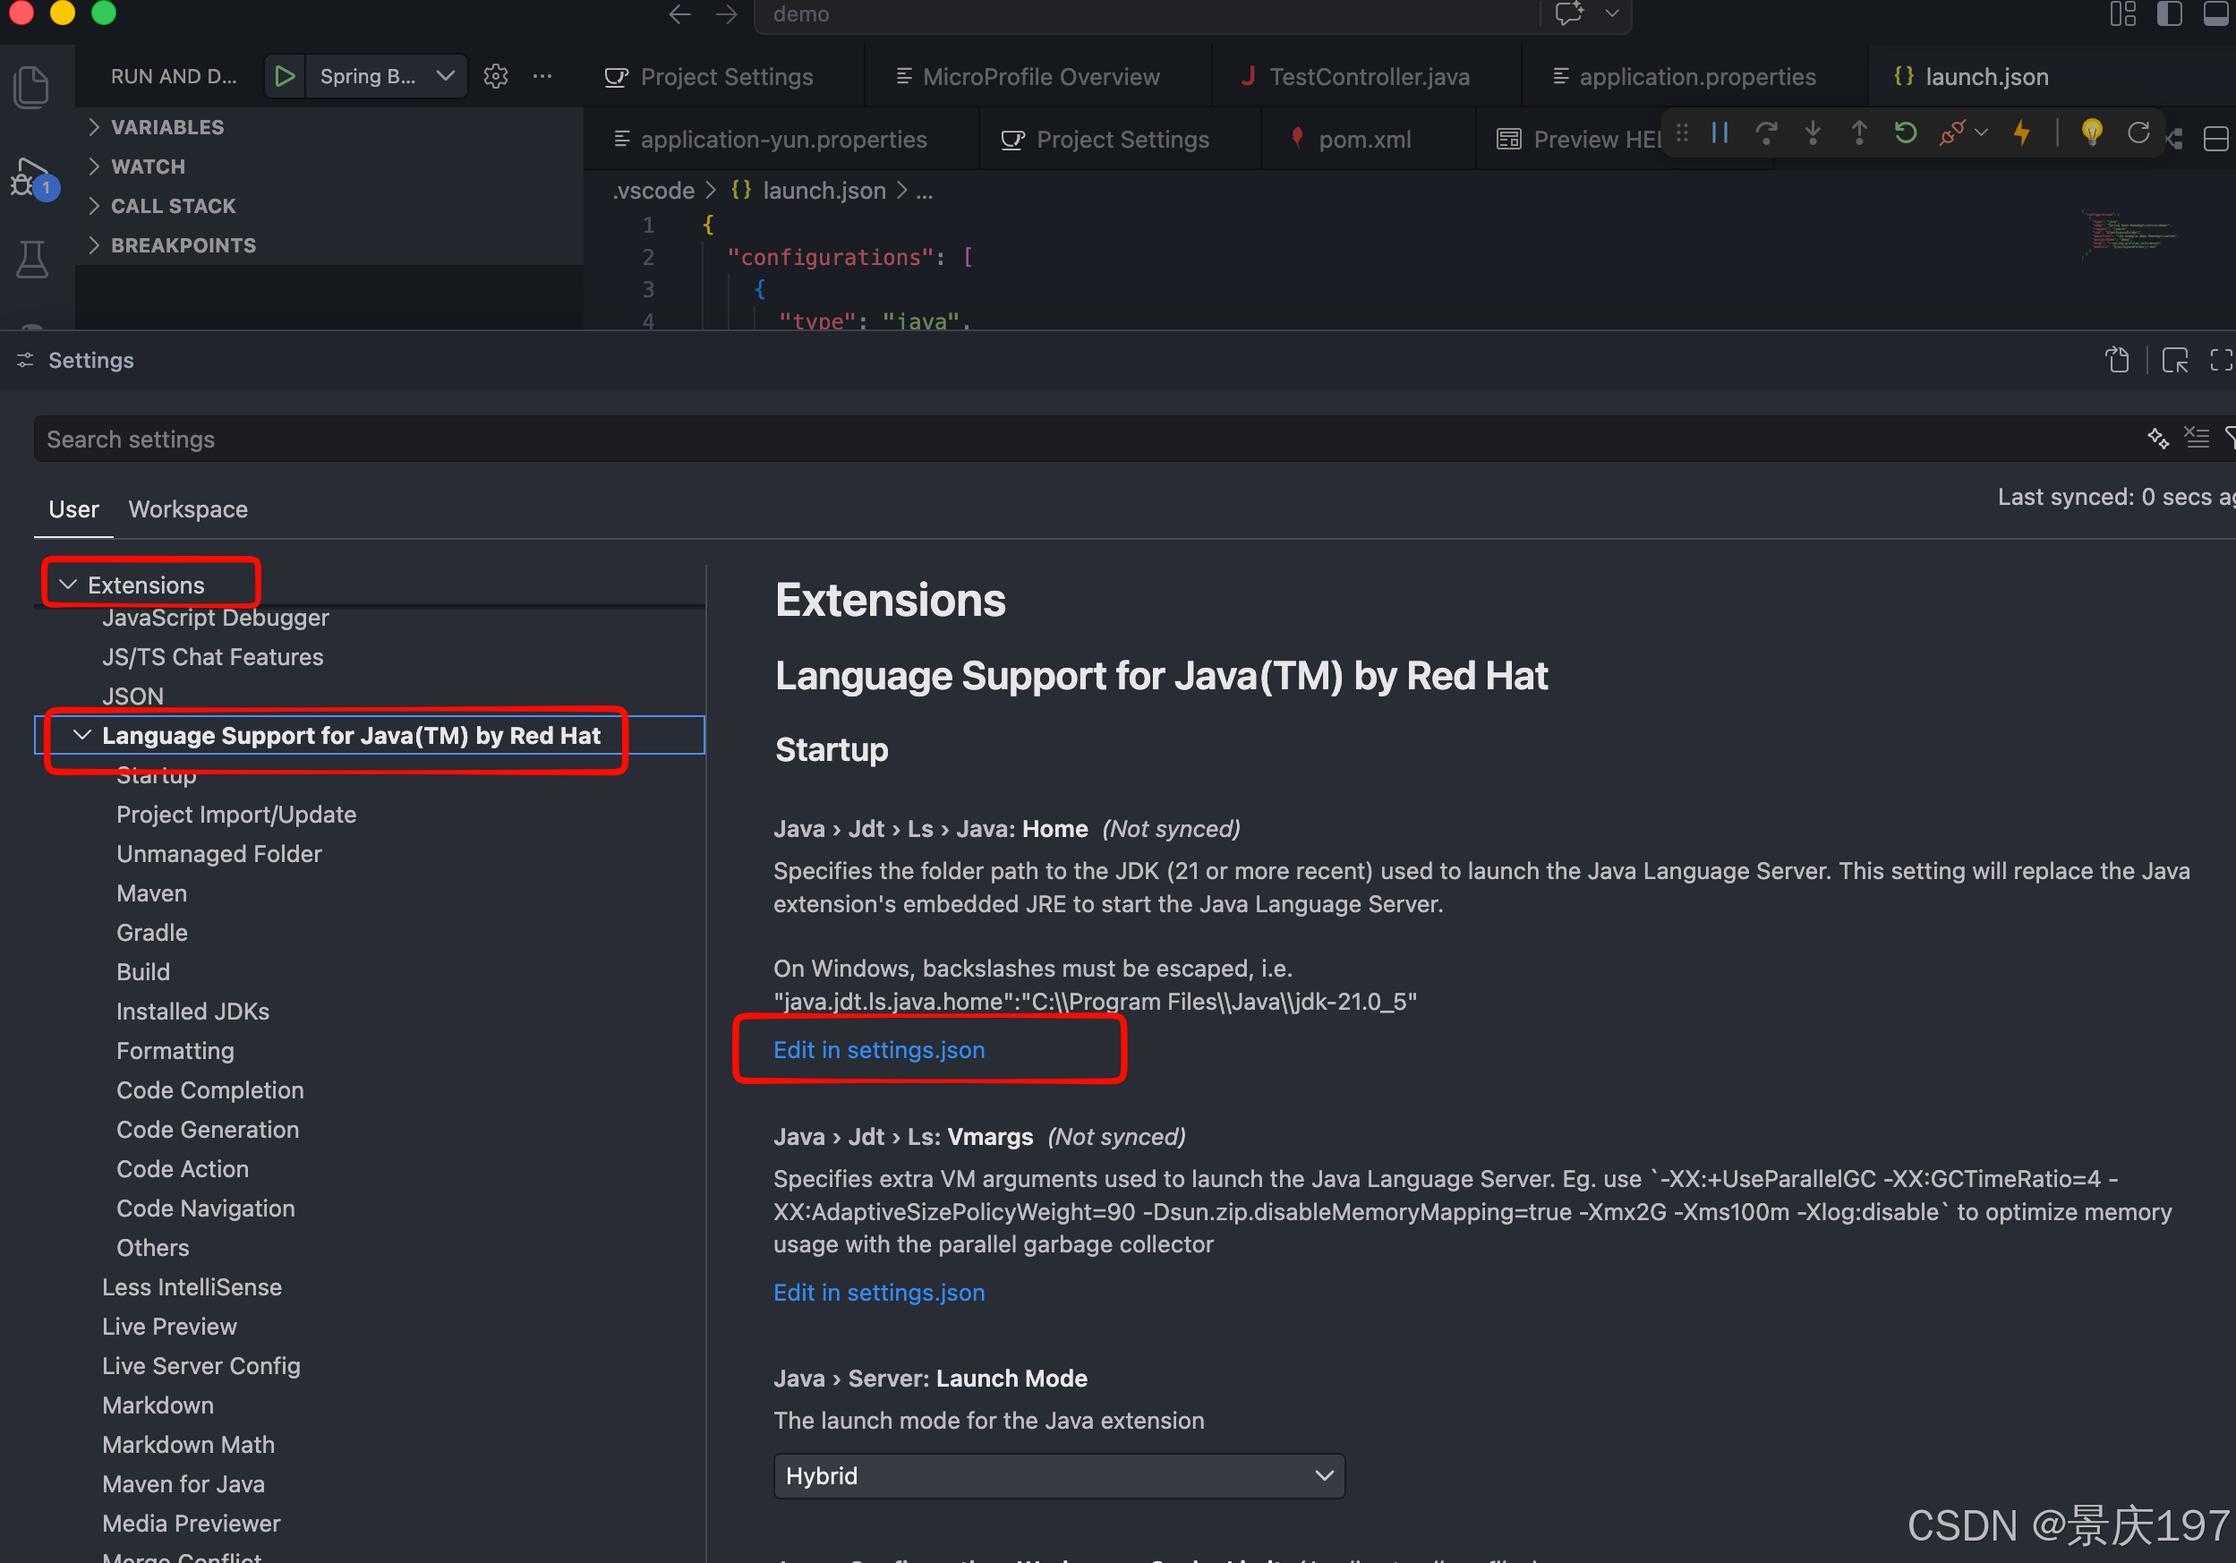Open the Testing beaker in the activity bar
Viewport: 2236px width, 1563px height.
(32, 259)
